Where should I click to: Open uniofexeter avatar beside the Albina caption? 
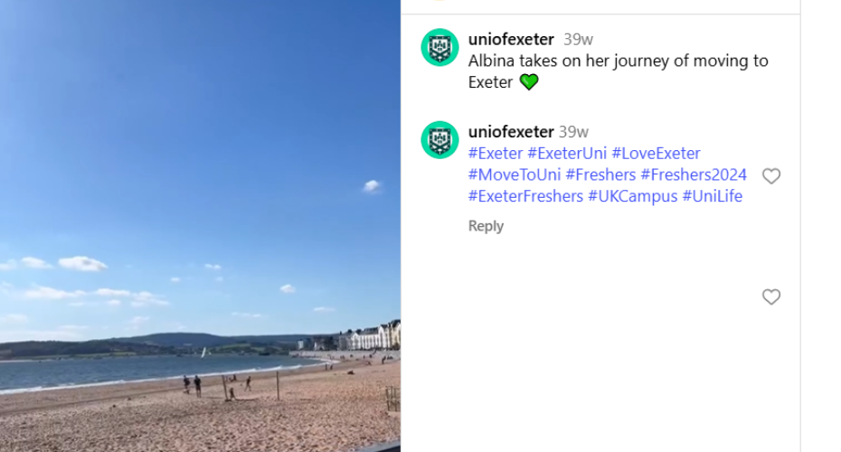pos(439,48)
